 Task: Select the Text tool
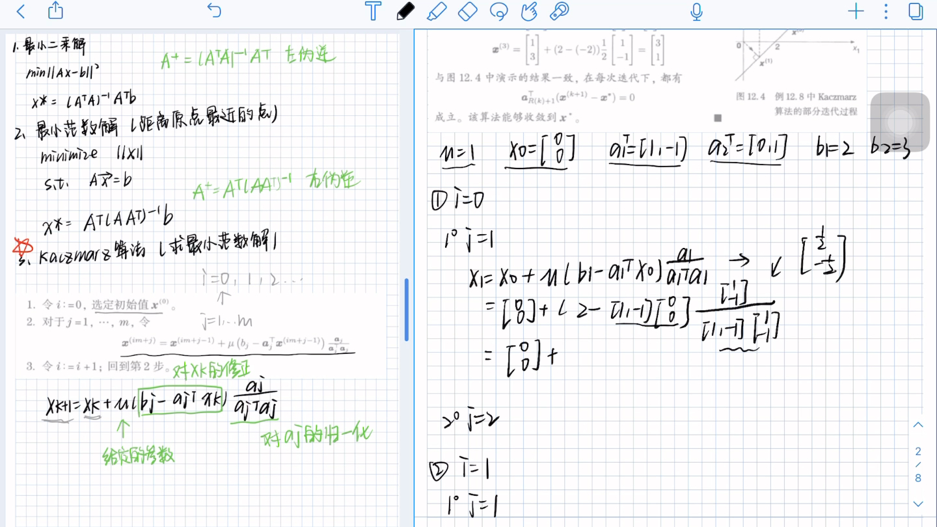373,11
